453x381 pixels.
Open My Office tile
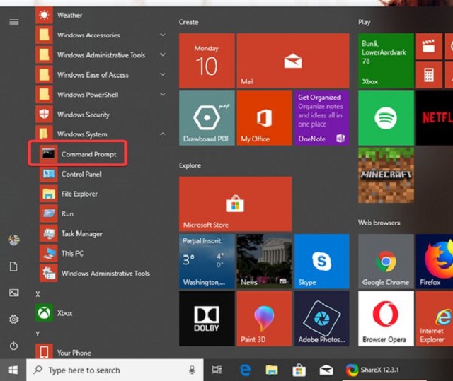pos(264,118)
